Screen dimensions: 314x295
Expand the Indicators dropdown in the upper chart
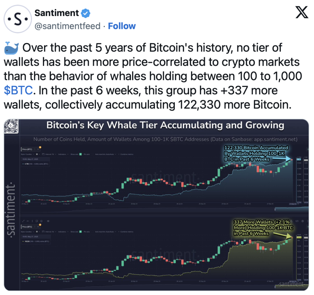63,154
